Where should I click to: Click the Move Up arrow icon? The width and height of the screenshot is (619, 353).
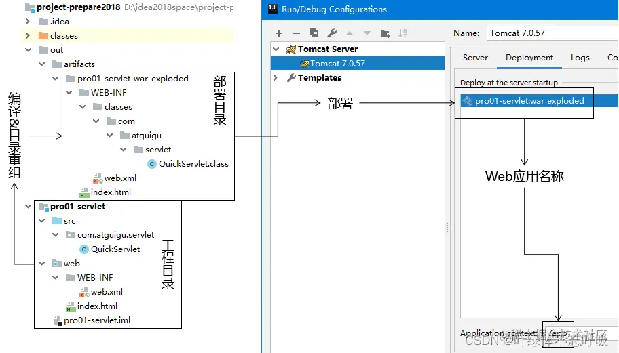tap(350, 33)
